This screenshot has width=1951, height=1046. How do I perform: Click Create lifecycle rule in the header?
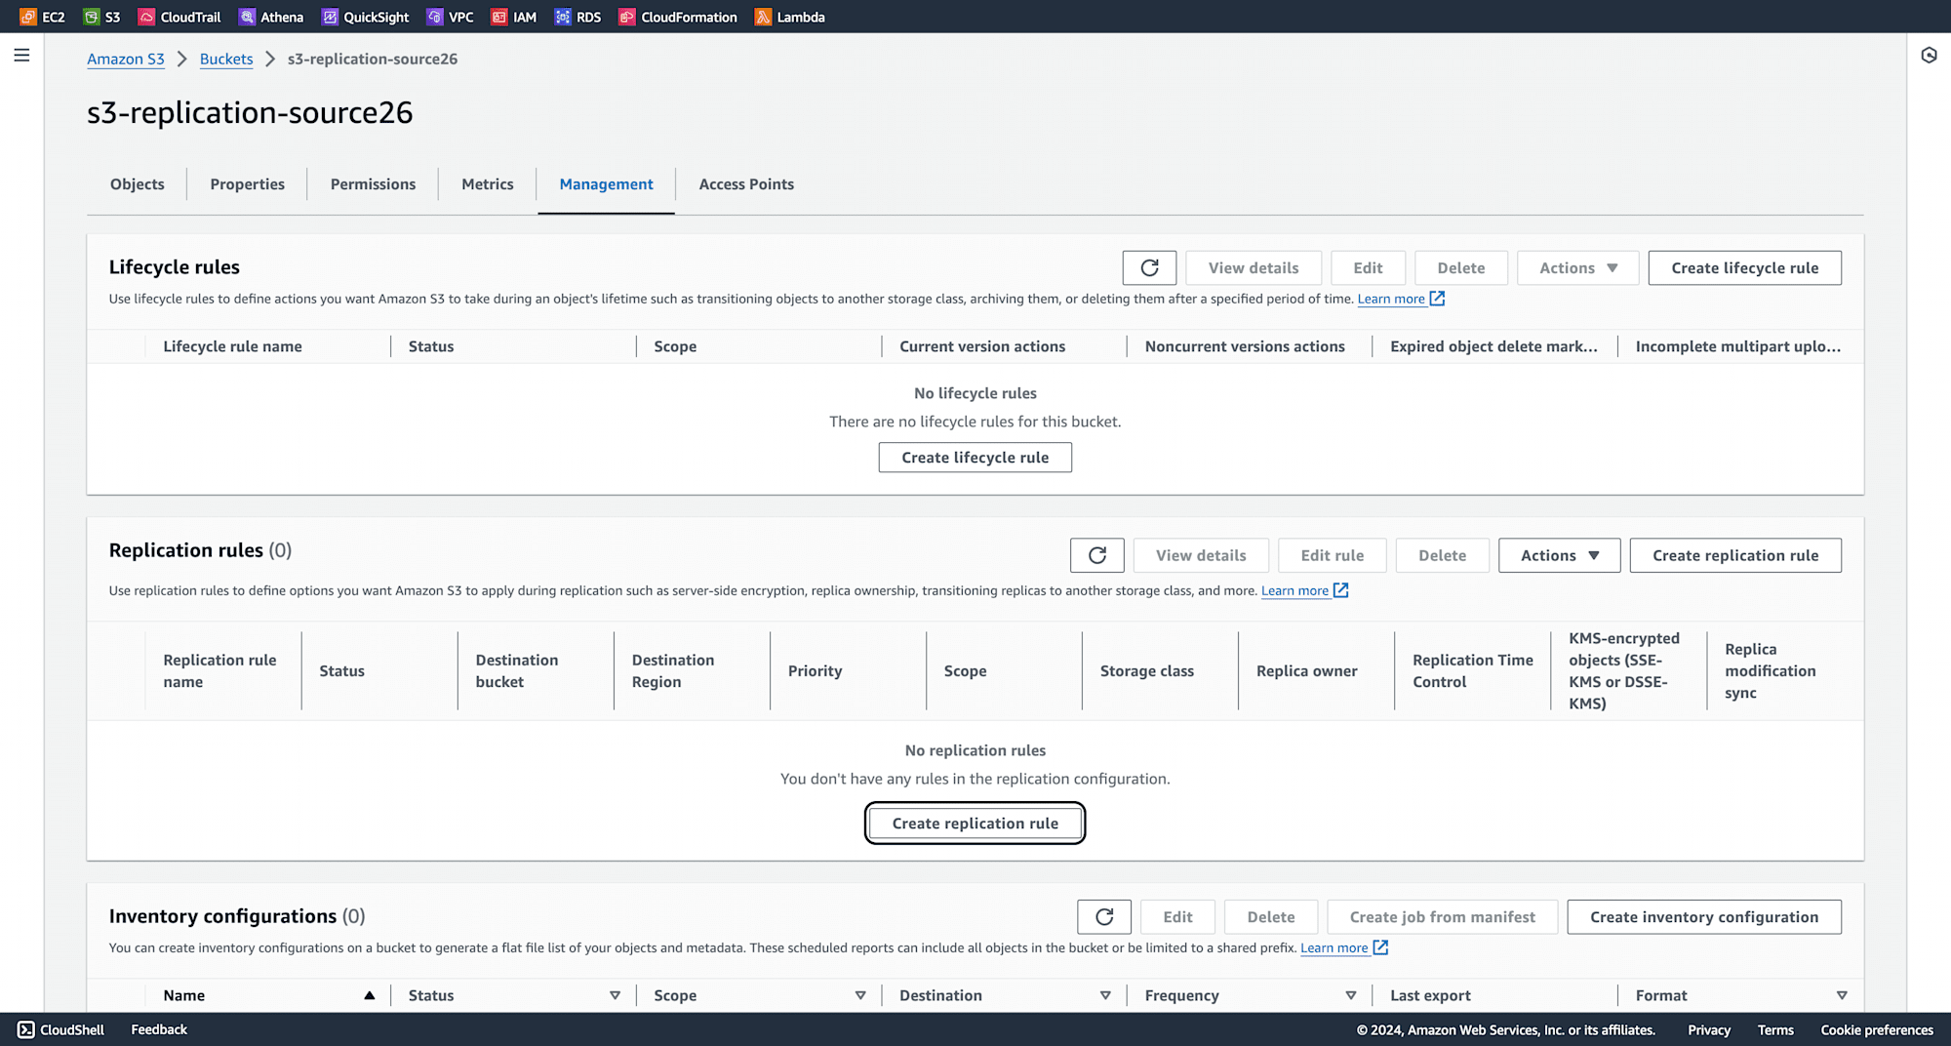pyautogui.click(x=1745, y=267)
